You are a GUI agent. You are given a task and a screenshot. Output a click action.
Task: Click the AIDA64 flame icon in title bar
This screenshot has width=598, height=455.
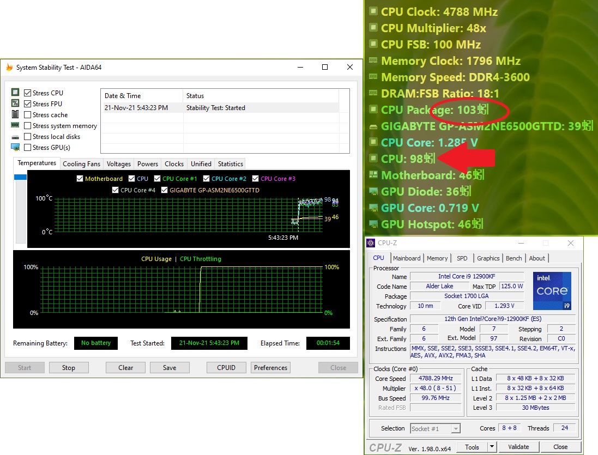9,68
